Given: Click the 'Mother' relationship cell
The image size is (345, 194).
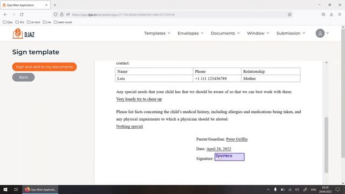Looking at the screenshot, I should [271, 79].
